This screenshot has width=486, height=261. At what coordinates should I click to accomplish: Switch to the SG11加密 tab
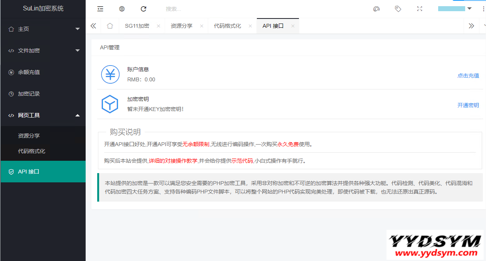(x=137, y=26)
